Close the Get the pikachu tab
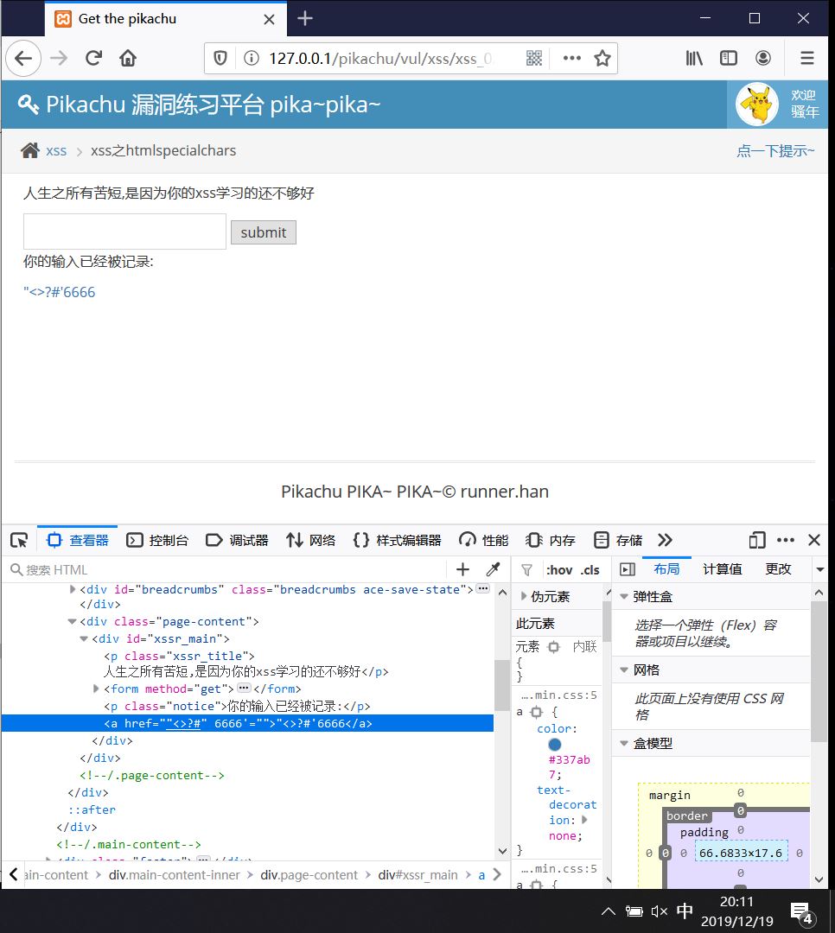This screenshot has height=933, width=835. pyautogui.click(x=269, y=20)
